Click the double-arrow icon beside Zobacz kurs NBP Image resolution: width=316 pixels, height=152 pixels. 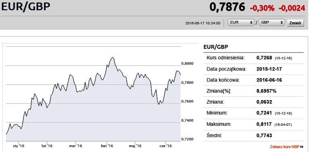pos(302,147)
